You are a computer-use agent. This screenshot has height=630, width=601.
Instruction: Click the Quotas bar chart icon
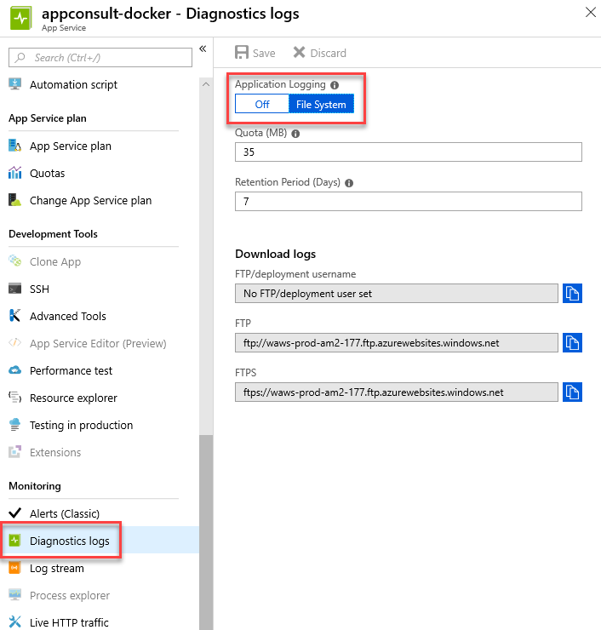point(14,173)
